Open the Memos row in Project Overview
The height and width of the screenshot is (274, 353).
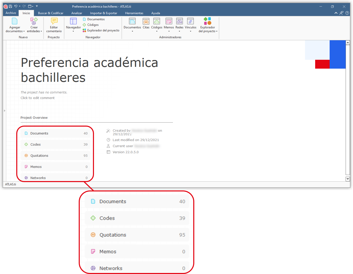coord(56,167)
